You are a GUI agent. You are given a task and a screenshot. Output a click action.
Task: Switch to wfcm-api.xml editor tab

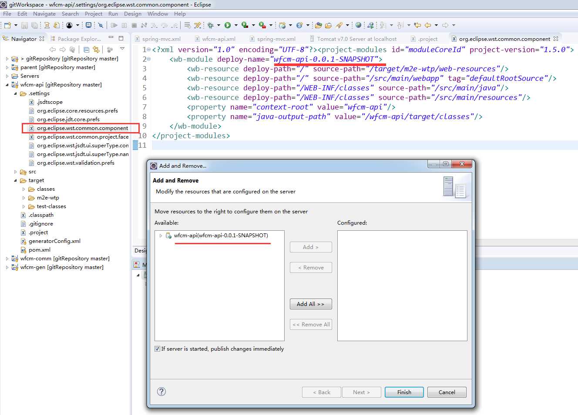click(215, 39)
